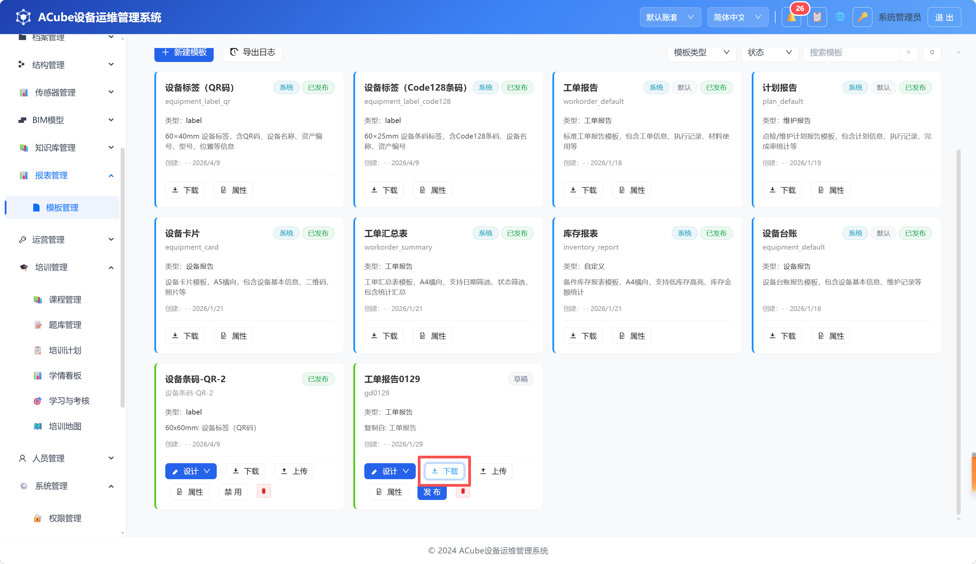This screenshot has height=564, width=976.
Task: Disable the 设备条码-QR-2 template with 禁用
Action: [x=233, y=491]
